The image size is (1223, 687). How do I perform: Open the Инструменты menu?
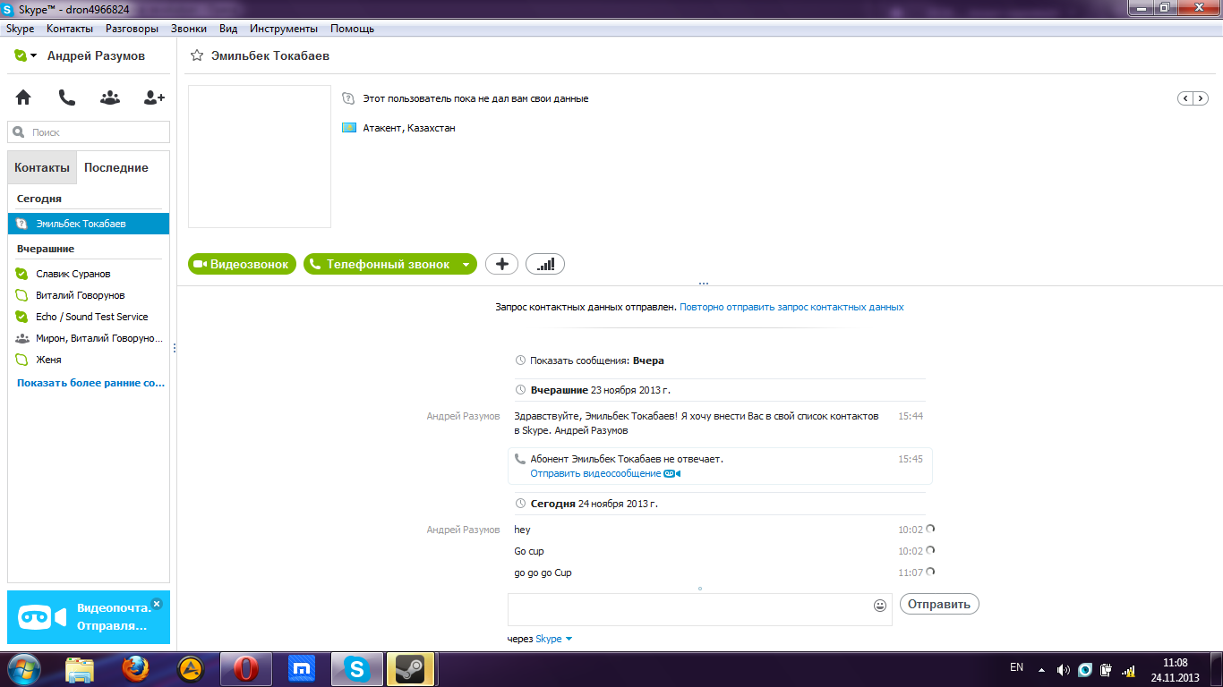coord(284,29)
